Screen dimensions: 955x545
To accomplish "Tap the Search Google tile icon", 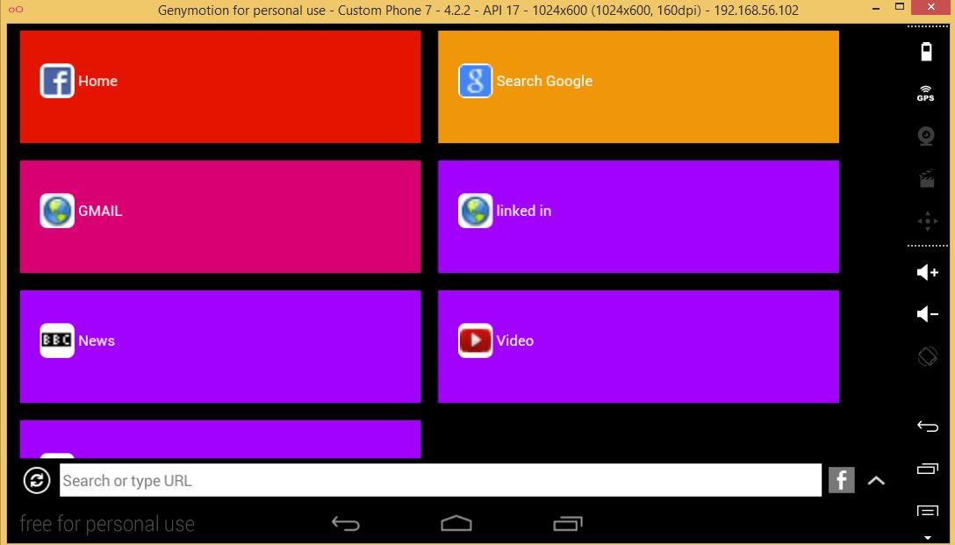I will pyautogui.click(x=475, y=81).
